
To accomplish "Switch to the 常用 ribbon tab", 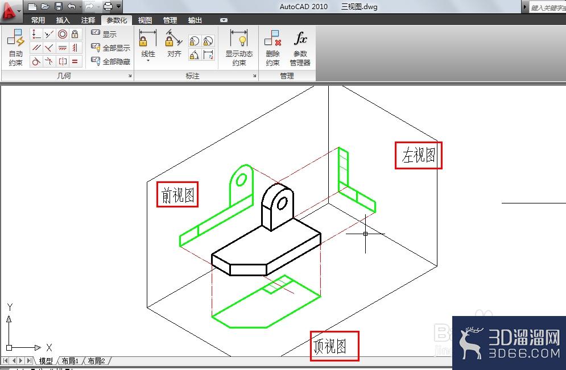I will (38, 20).
